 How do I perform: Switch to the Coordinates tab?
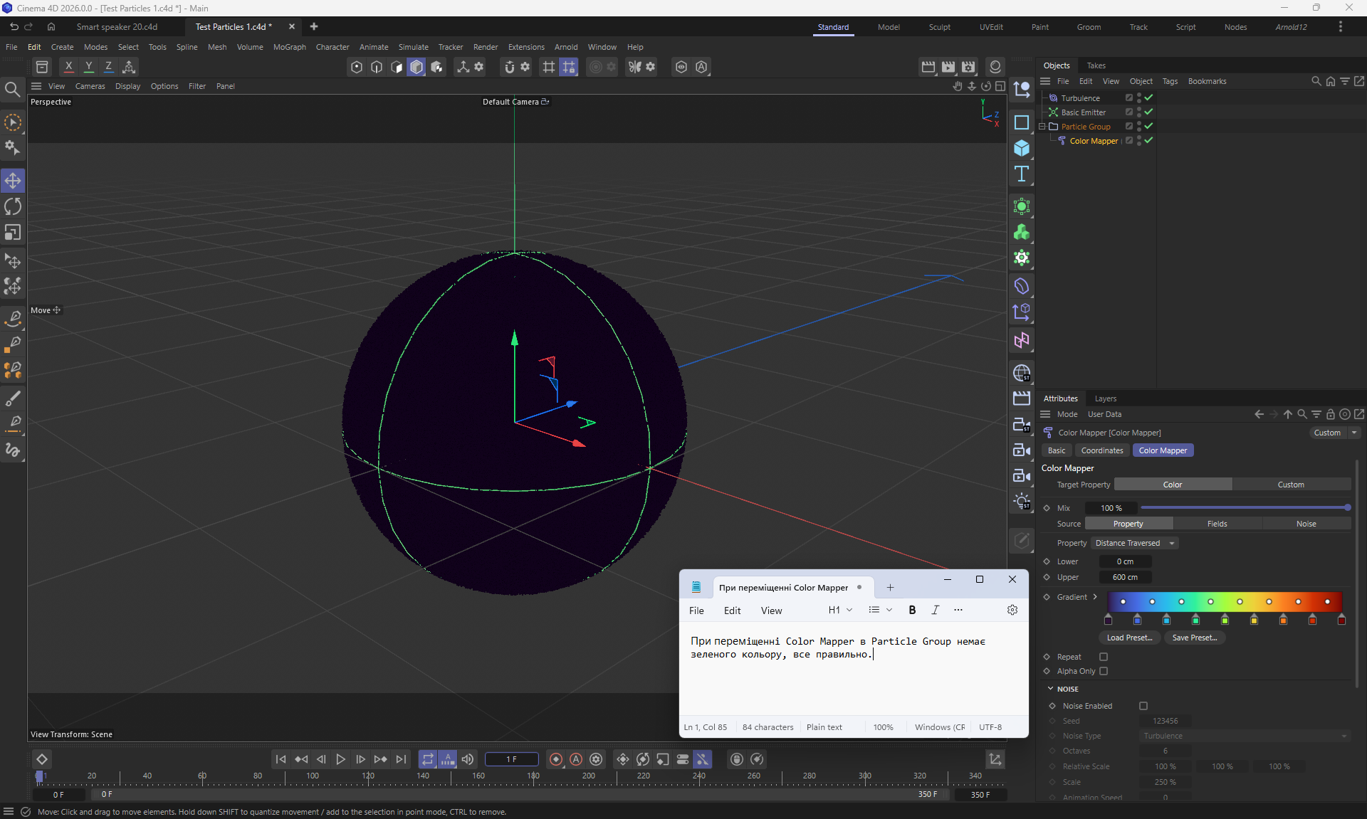pos(1101,450)
